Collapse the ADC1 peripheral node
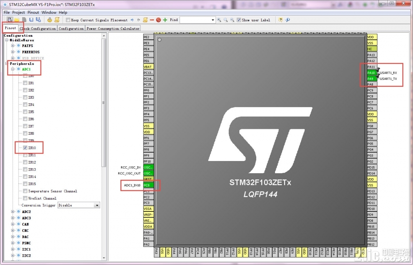413x265 pixels. tap(13, 69)
